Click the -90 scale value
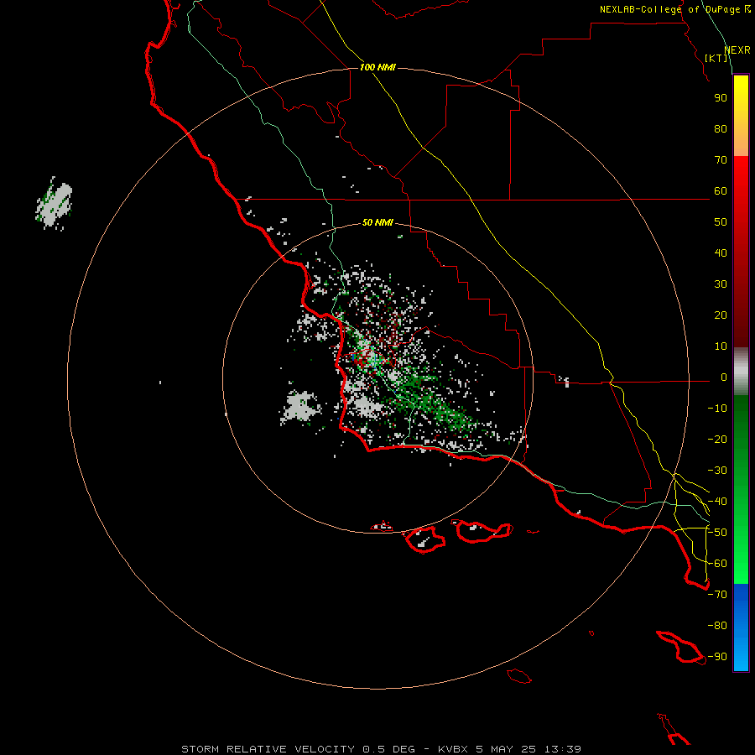Viewport: 755px width, 755px height. 717,657
